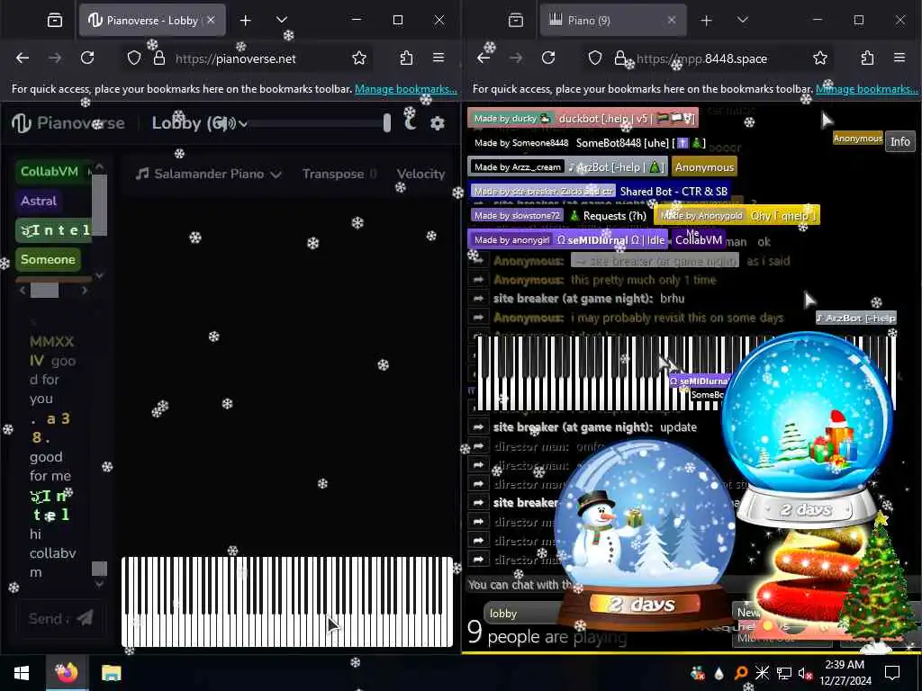This screenshot has height=691, width=922.
Task: Go back in the pianoverse.net browser window
Action: 23,58
